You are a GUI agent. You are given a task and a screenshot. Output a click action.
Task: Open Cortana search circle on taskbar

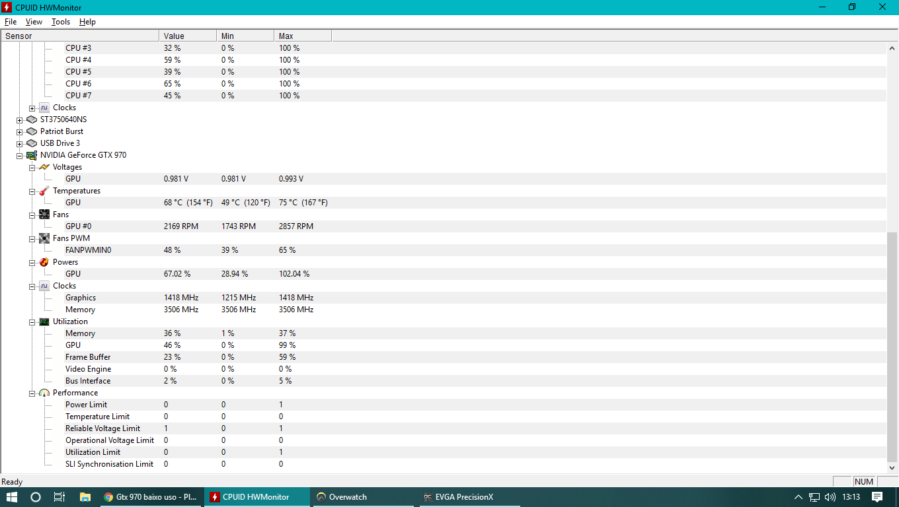(36, 497)
